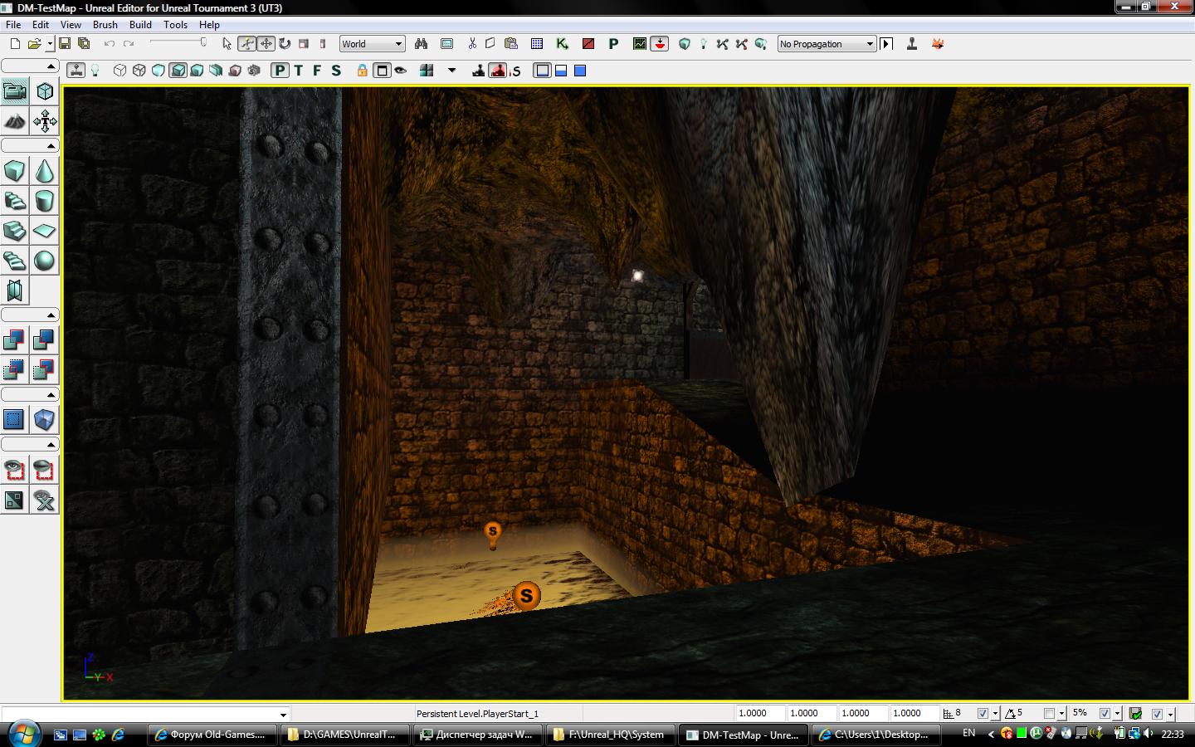
Task: Select the Sphere brush builder tool
Action: coord(44,261)
